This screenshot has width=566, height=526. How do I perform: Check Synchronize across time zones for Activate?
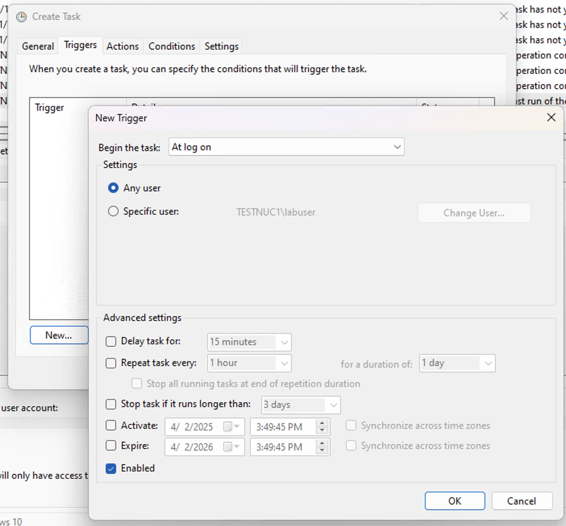tap(351, 425)
